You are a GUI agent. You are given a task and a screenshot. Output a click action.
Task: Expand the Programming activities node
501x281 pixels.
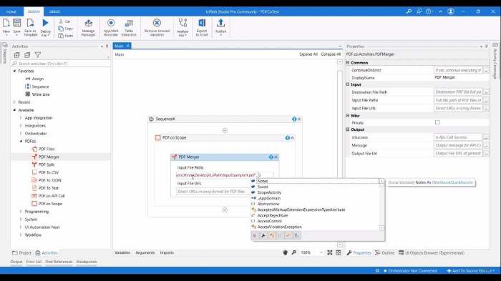point(21,212)
